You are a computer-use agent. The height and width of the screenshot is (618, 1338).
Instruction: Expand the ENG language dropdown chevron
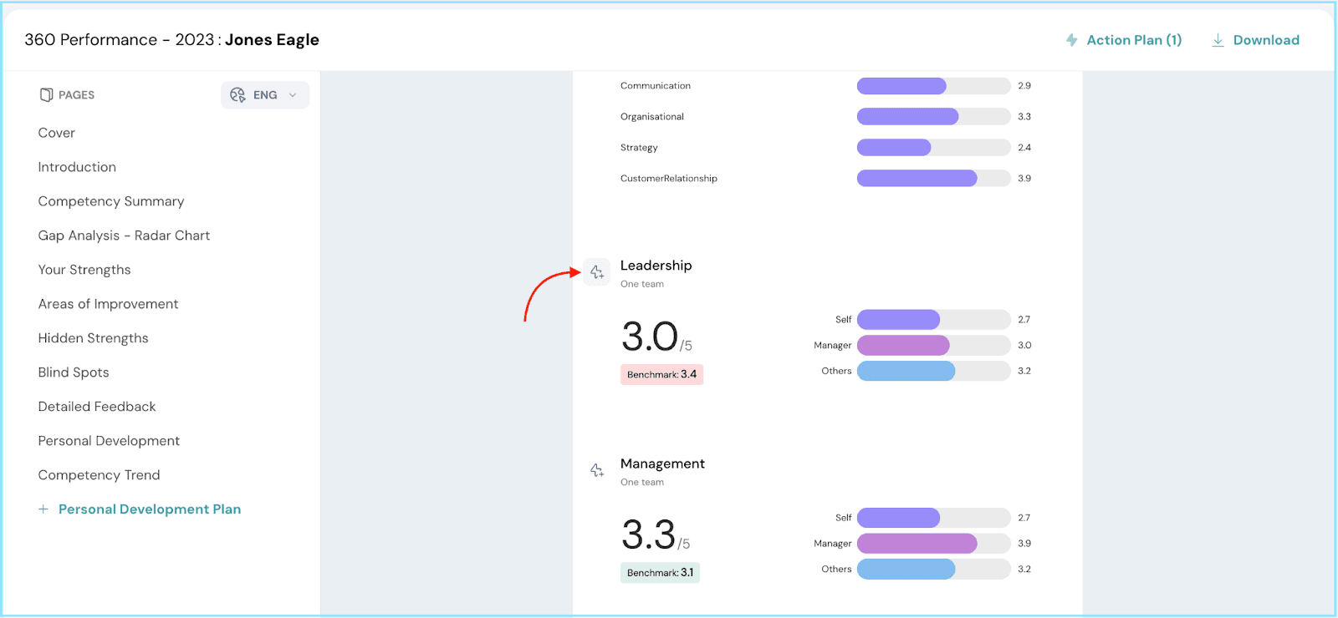(x=293, y=95)
